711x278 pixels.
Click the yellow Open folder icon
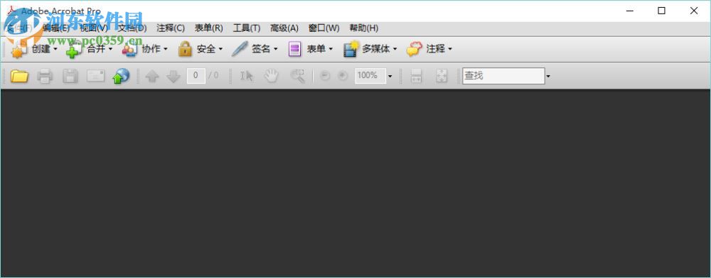(x=19, y=76)
